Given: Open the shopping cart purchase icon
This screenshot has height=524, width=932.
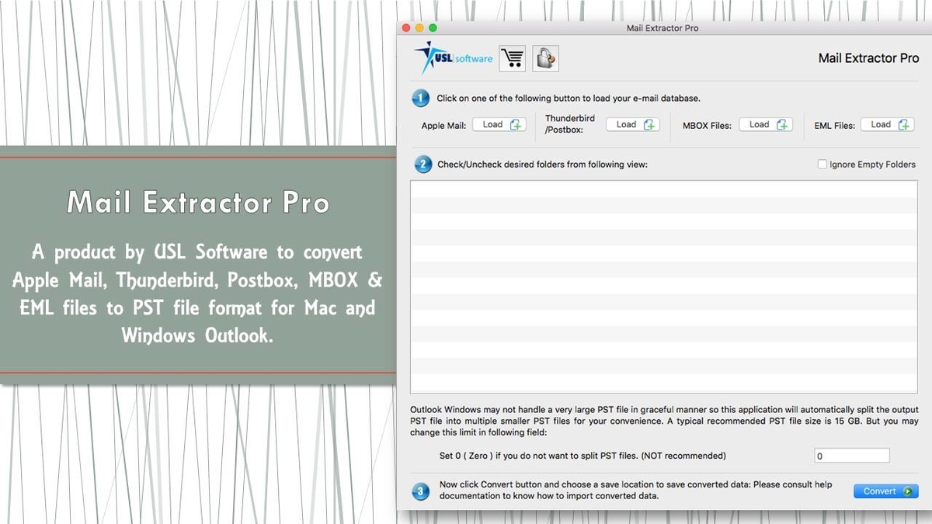Looking at the screenshot, I should 512,58.
